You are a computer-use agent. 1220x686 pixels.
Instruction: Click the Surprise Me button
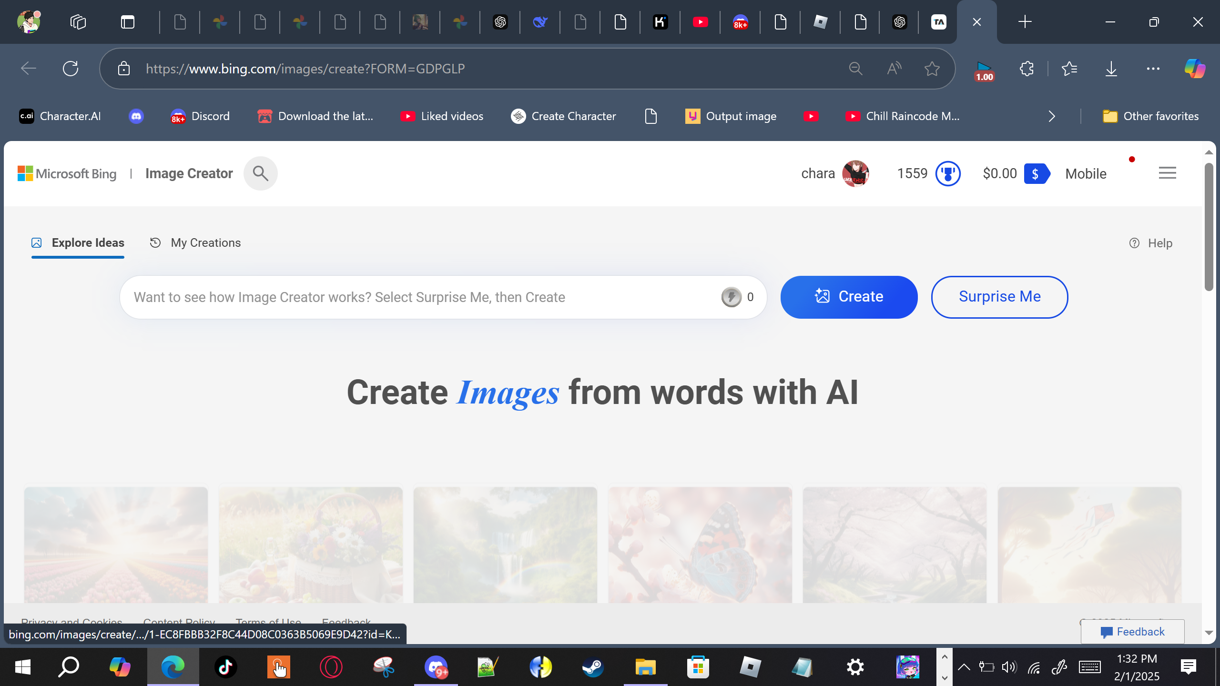pyautogui.click(x=999, y=297)
